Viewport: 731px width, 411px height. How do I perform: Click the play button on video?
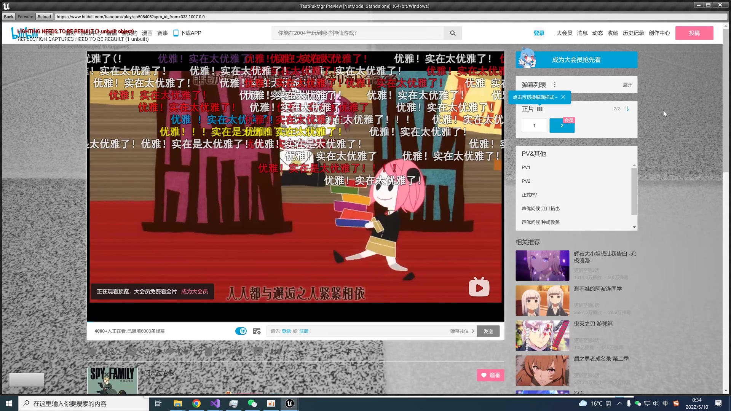click(x=479, y=287)
